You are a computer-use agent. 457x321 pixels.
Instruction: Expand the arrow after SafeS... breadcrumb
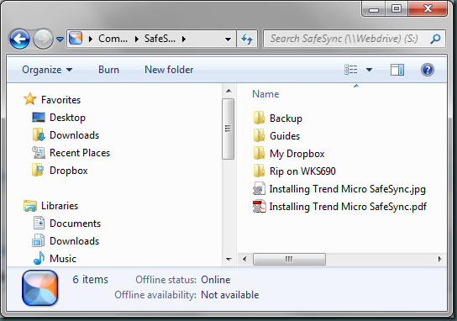[x=184, y=39]
